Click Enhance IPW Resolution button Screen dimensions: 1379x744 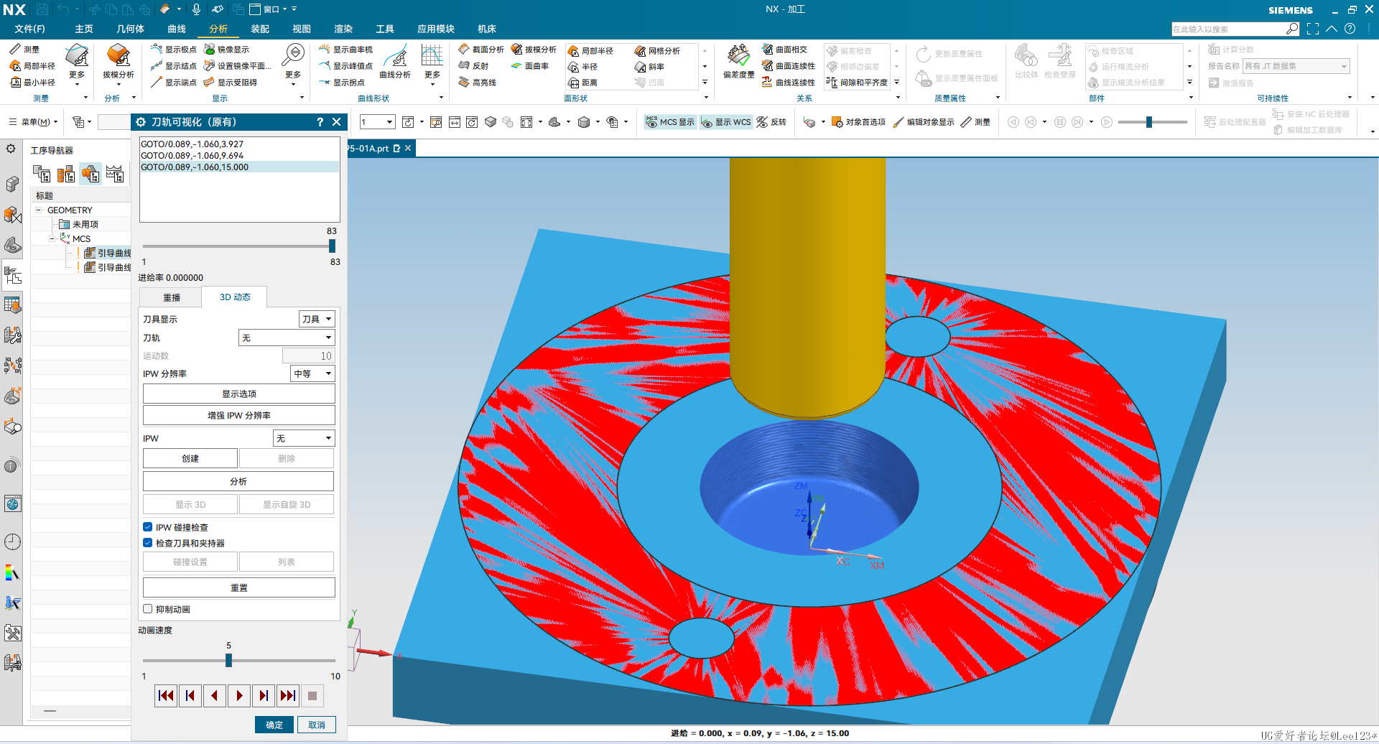(x=239, y=415)
